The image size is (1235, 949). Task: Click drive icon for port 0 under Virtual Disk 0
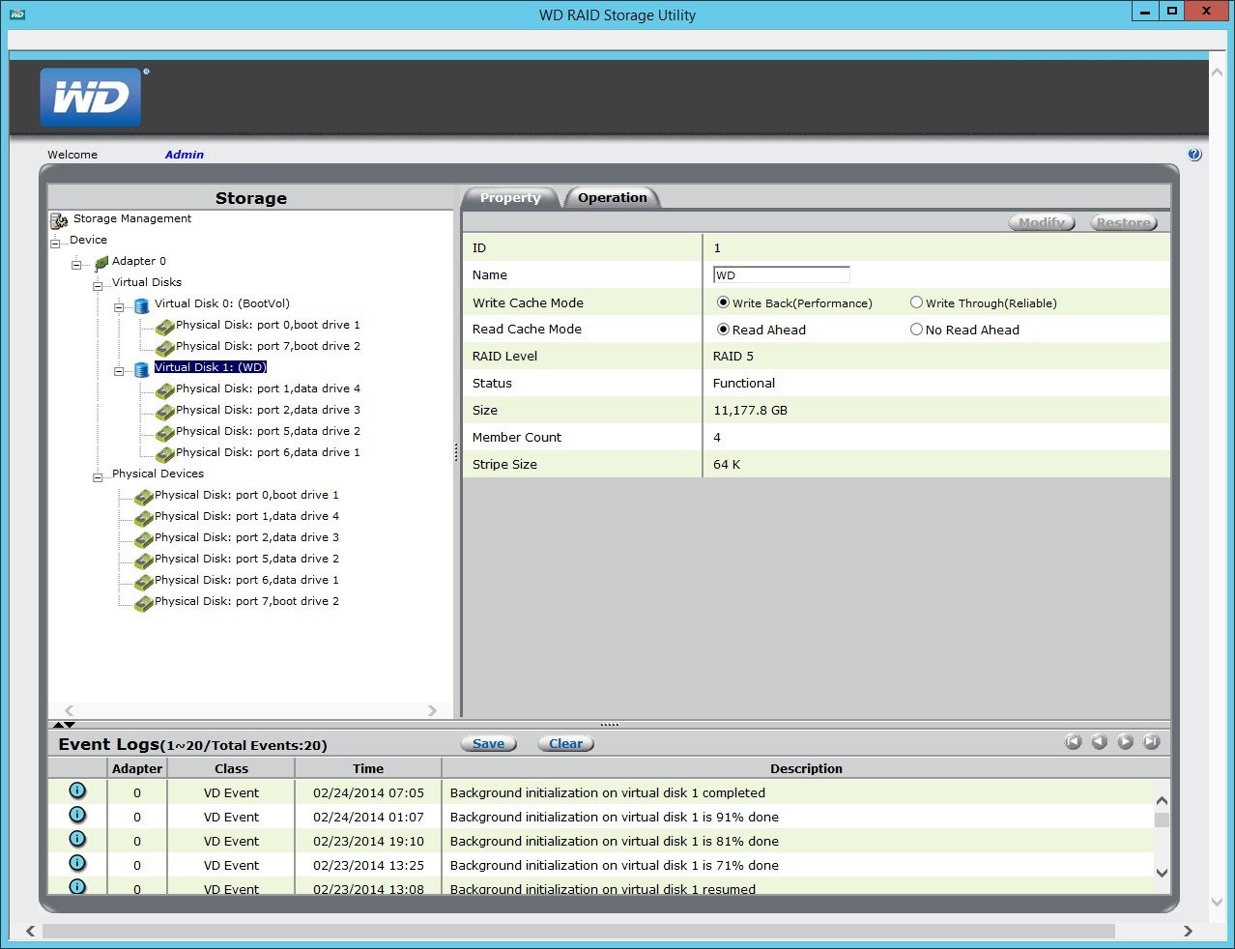tap(164, 328)
